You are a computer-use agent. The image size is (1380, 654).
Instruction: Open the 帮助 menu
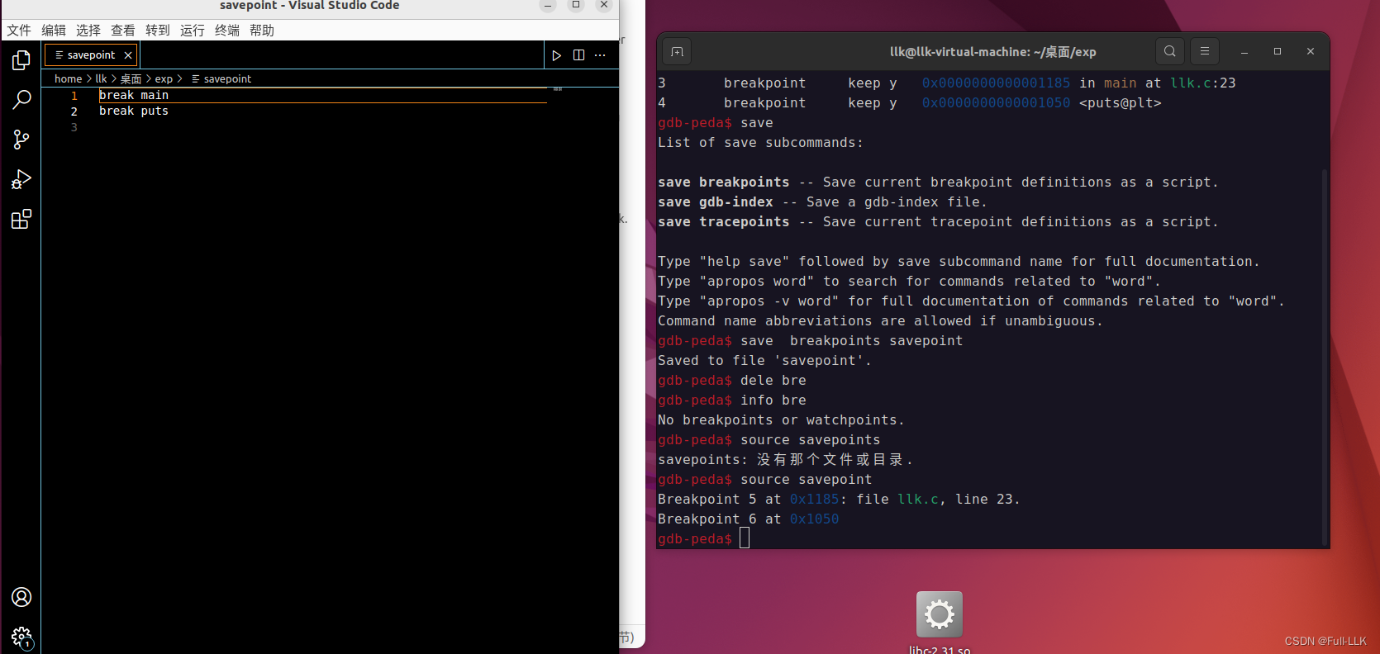262,31
